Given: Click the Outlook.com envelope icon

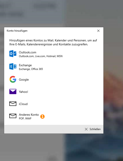Looking at the screenshot, I should (13, 53).
